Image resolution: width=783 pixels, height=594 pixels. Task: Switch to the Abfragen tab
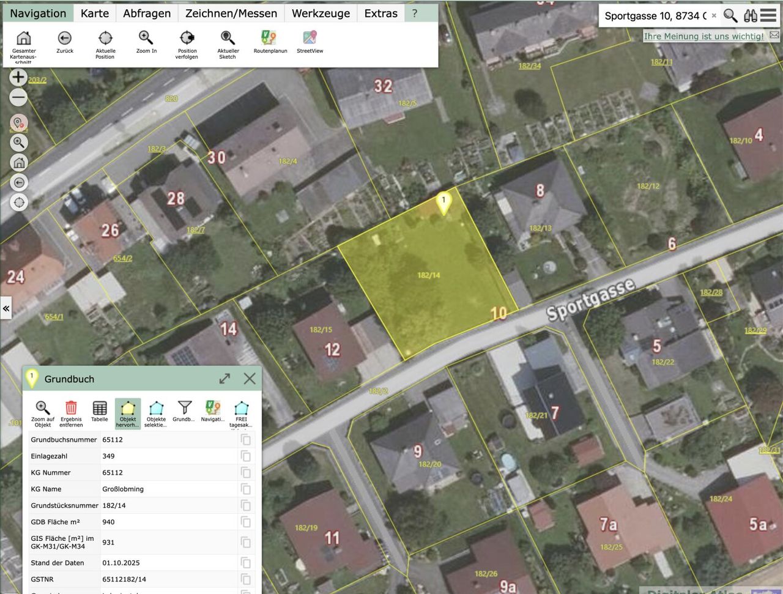(x=147, y=13)
